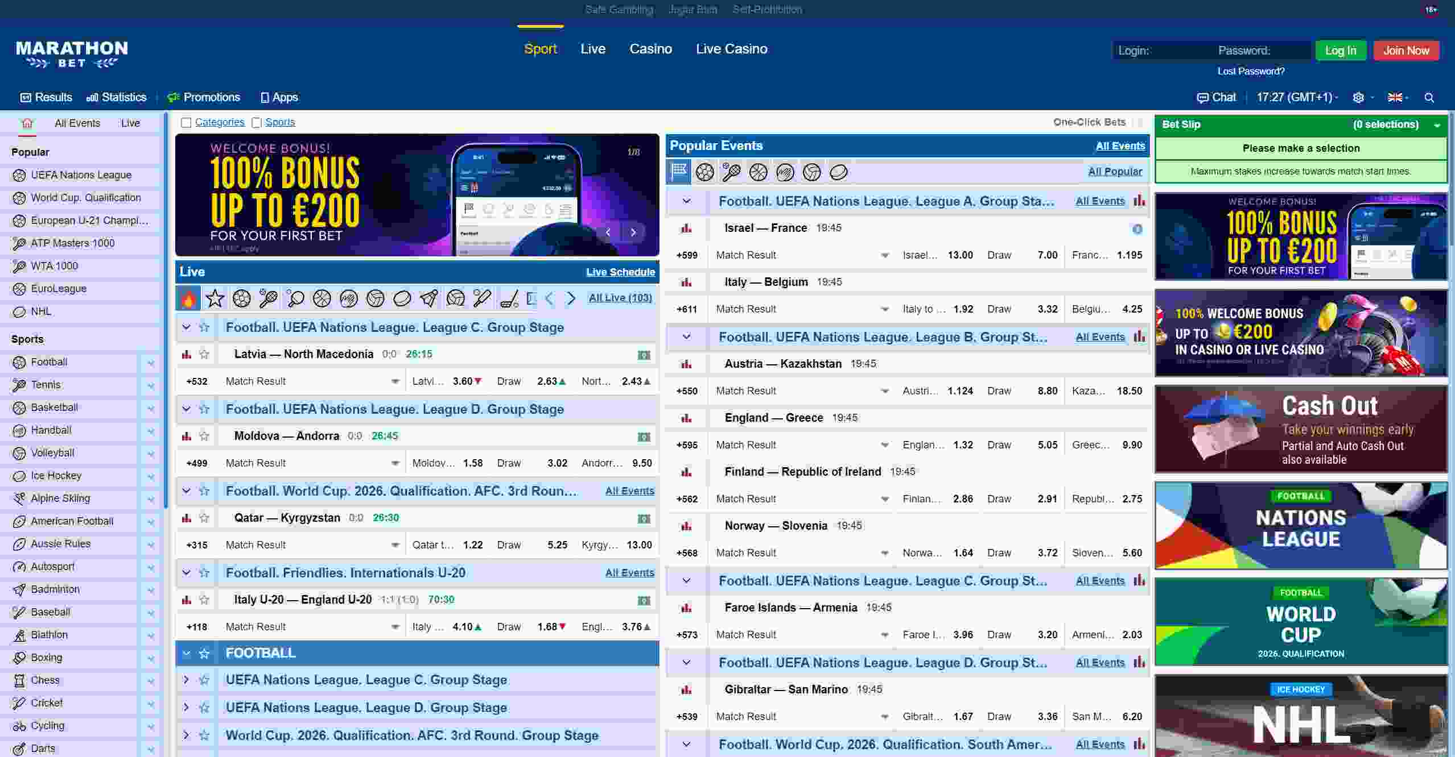The width and height of the screenshot is (1455, 757).
Task: Select the hot (flame) live filter icon
Action: tap(188, 298)
